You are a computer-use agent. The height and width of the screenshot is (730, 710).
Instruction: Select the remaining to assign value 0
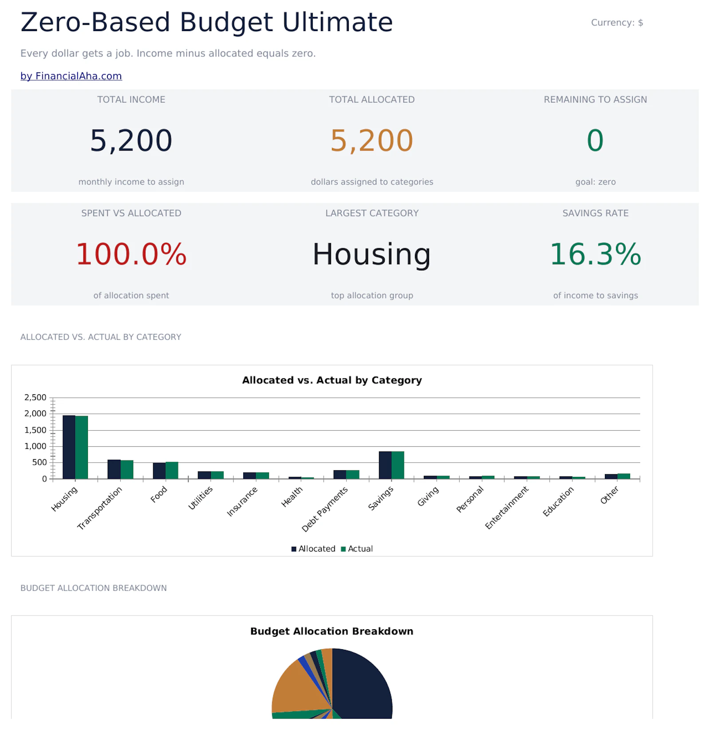click(596, 141)
